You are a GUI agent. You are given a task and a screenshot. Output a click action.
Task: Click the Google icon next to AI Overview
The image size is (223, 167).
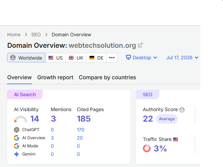[x=17, y=138]
